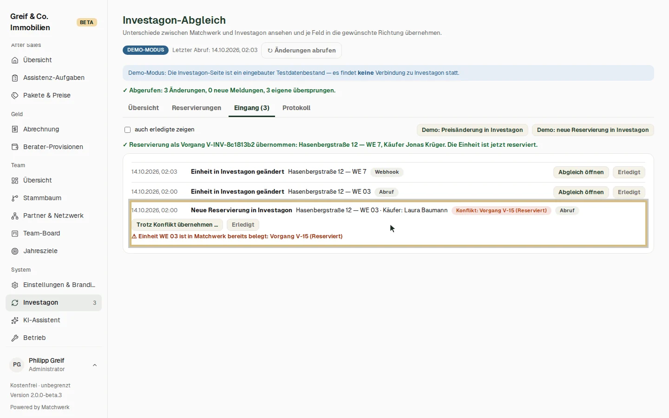Open the wallet icon for Berater-Provisionen

point(15,147)
